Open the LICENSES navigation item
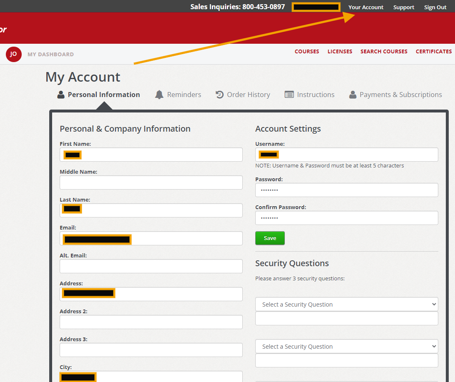Screen dimensions: 455x382 340,51
